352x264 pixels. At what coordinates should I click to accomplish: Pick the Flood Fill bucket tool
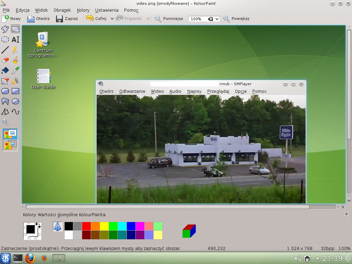[5, 70]
